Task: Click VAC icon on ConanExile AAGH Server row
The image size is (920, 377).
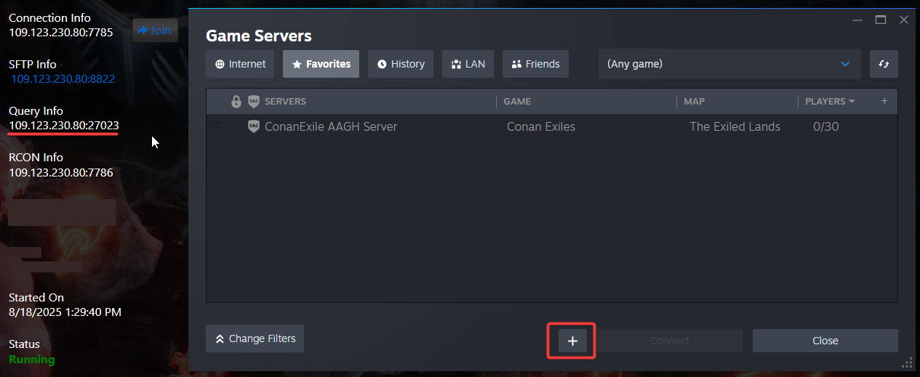Action: point(253,126)
